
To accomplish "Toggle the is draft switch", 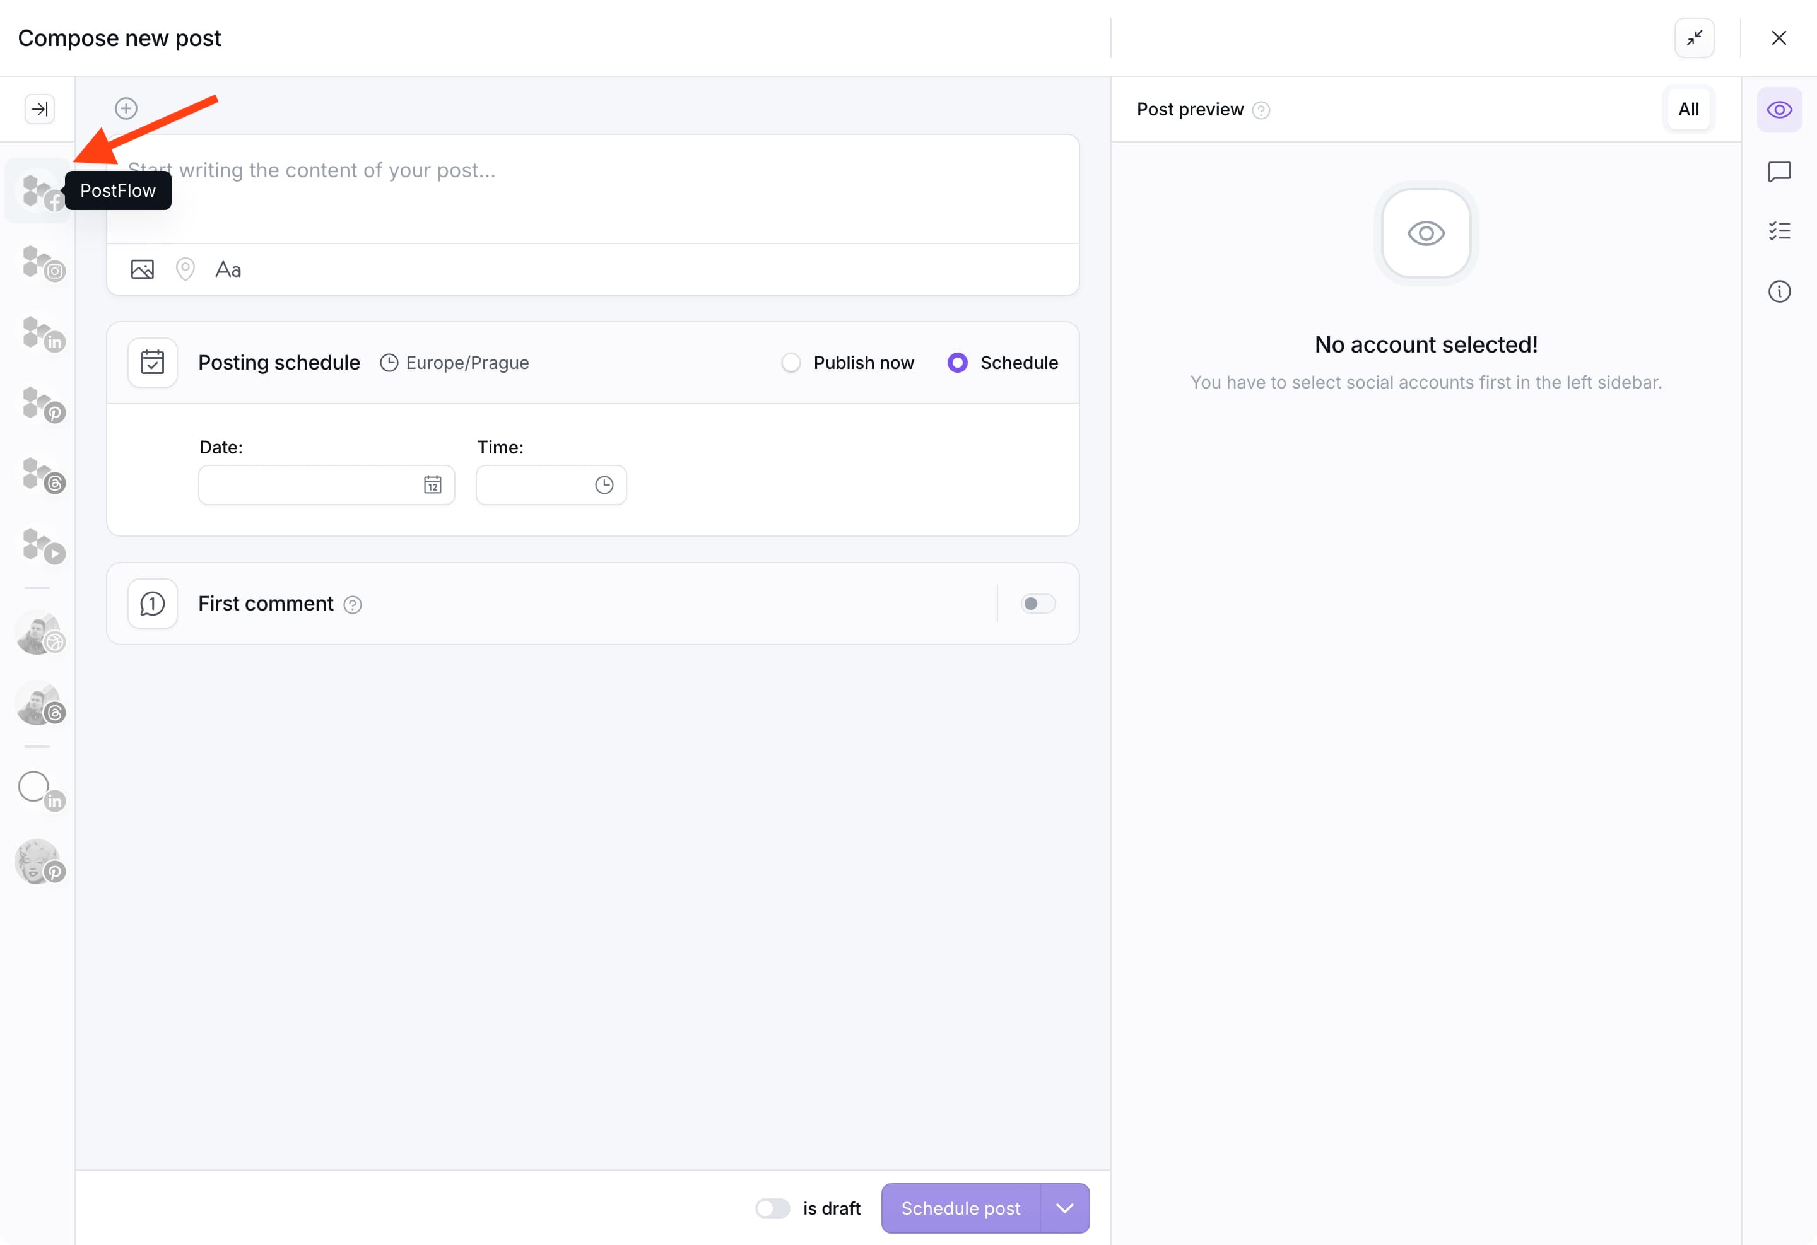I will (772, 1208).
